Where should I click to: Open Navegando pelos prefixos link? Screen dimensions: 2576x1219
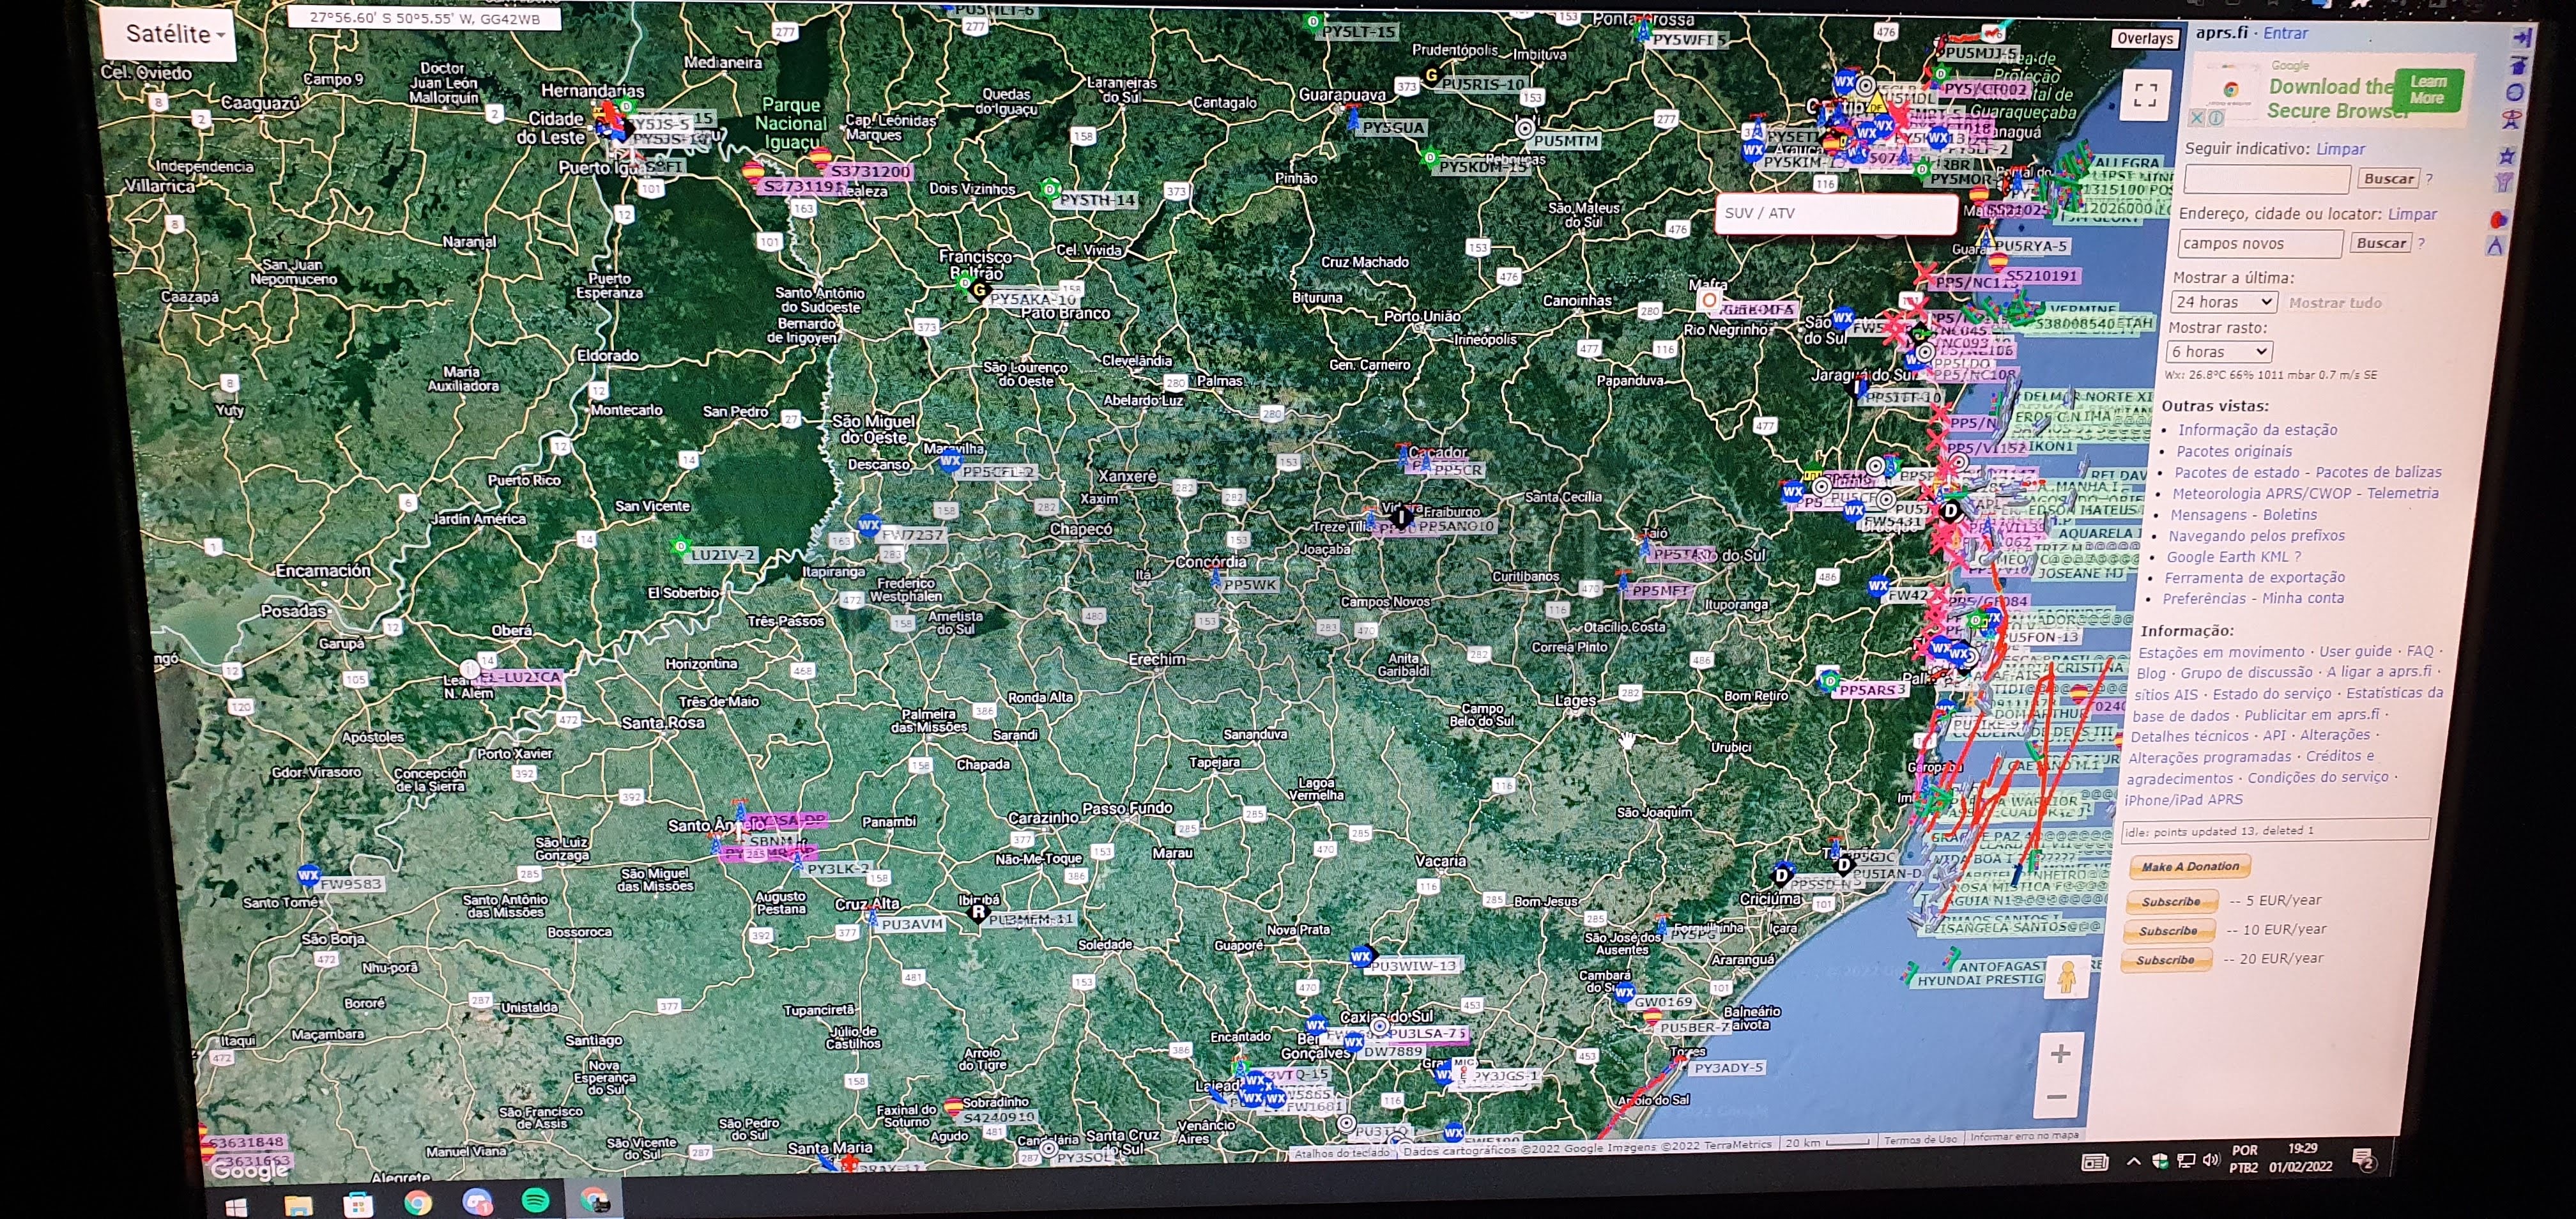pos(2256,535)
